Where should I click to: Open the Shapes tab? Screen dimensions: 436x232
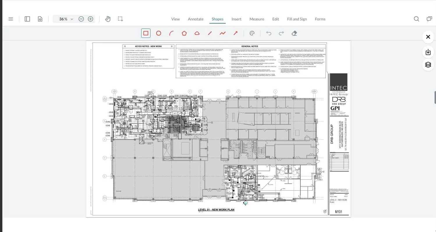click(217, 19)
